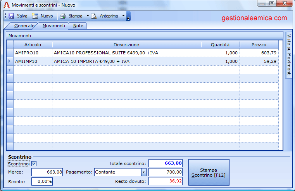Screen dimensions: 295x191
Task: Click the Anteprima magnifier icon
Action: click(x=94, y=16)
